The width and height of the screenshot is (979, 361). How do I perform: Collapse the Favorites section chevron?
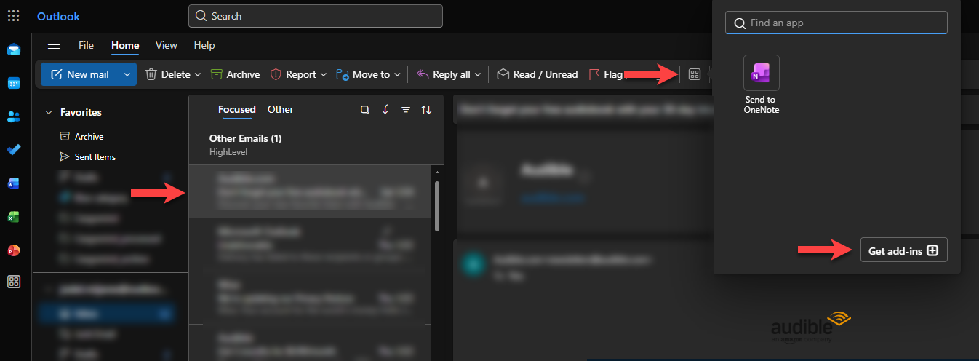(x=49, y=113)
